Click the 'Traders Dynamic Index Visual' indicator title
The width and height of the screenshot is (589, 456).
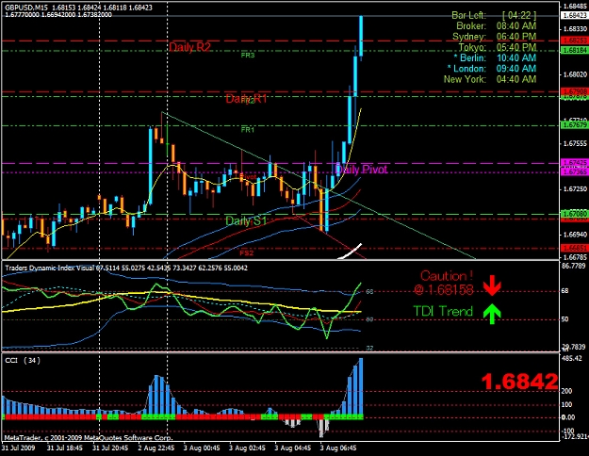pyautogui.click(x=50, y=268)
